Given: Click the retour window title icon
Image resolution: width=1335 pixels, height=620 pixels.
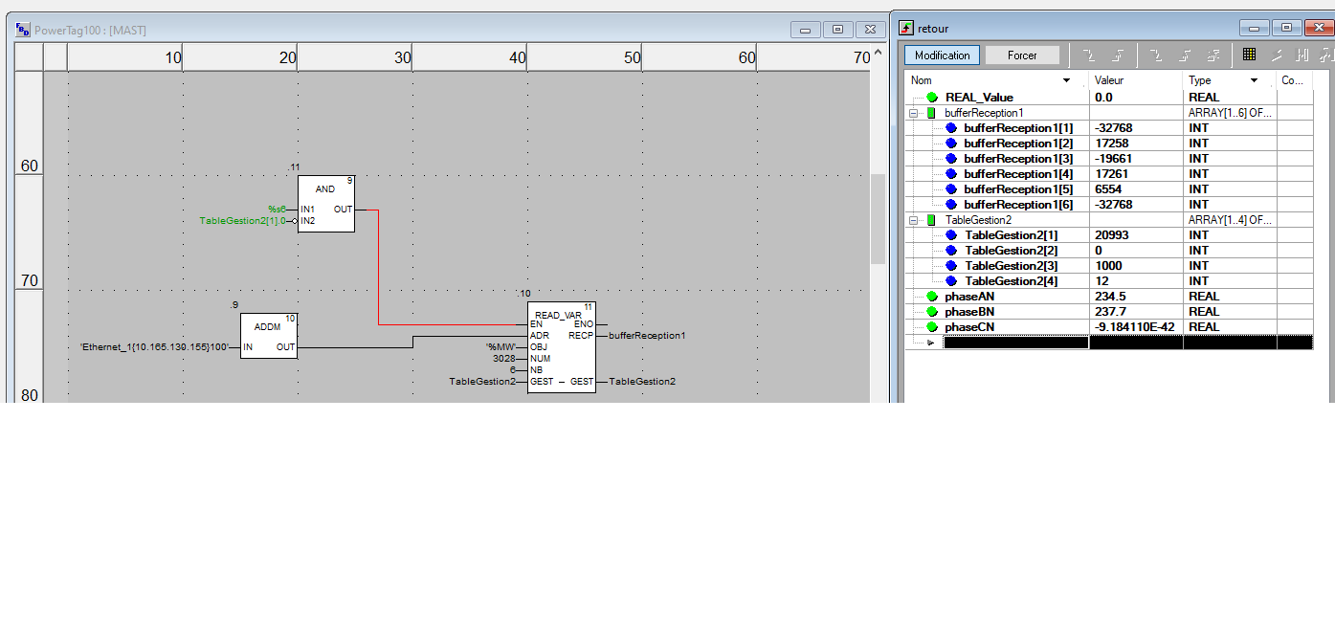Looking at the screenshot, I should 906,29.
